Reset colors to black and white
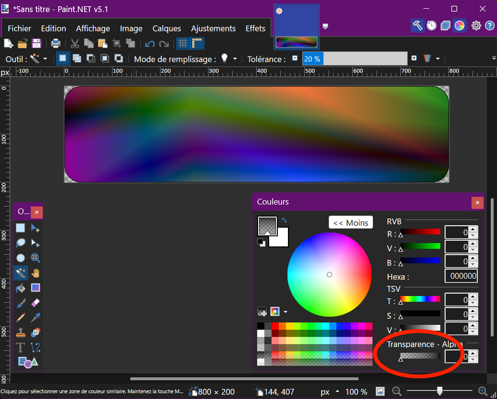This screenshot has height=399, width=497. 261,243
